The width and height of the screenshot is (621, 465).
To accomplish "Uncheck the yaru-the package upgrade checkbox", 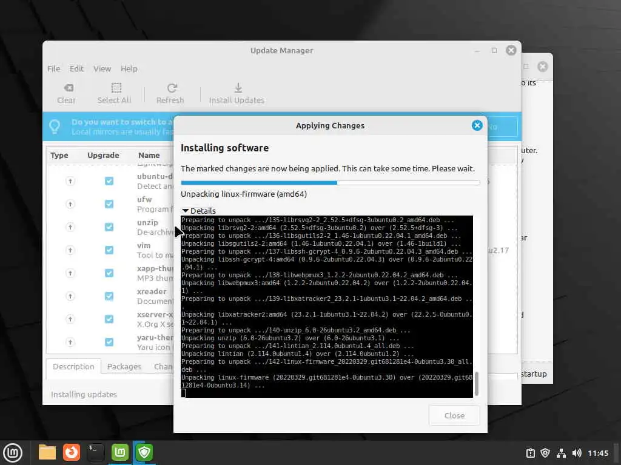I will point(109,342).
